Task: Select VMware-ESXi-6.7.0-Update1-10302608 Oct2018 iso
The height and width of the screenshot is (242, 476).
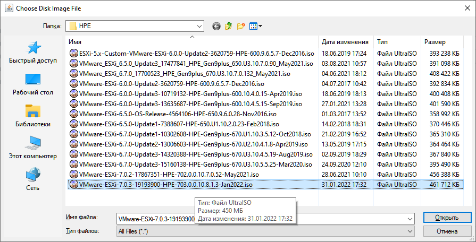Action: tap(195, 134)
